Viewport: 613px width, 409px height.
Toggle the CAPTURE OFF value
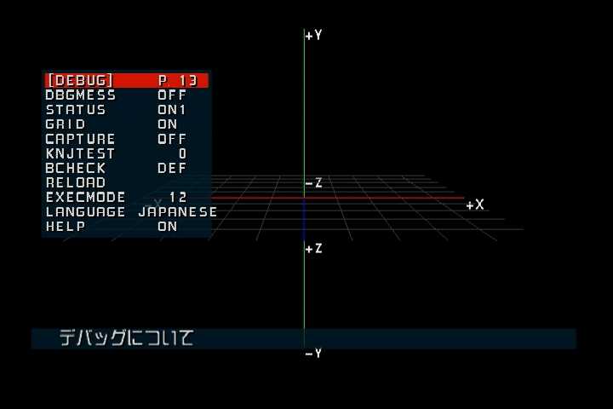pos(172,139)
